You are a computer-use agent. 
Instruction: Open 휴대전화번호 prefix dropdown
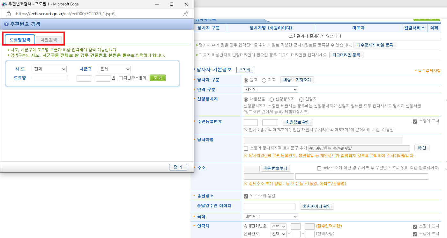pyautogui.click(x=278, y=227)
